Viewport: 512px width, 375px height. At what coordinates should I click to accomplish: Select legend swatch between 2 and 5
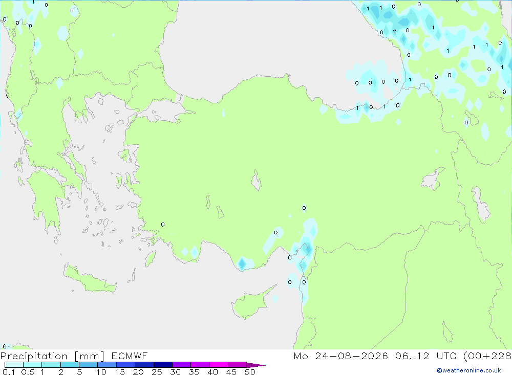click(x=70, y=365)
